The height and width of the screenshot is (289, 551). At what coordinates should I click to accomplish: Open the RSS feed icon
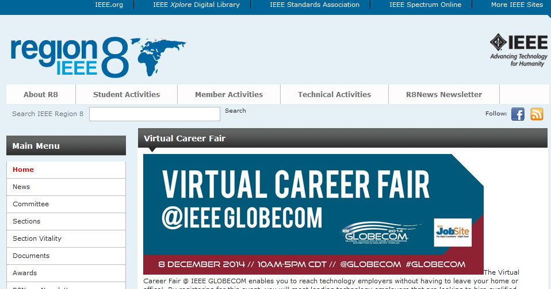point(537,114)
